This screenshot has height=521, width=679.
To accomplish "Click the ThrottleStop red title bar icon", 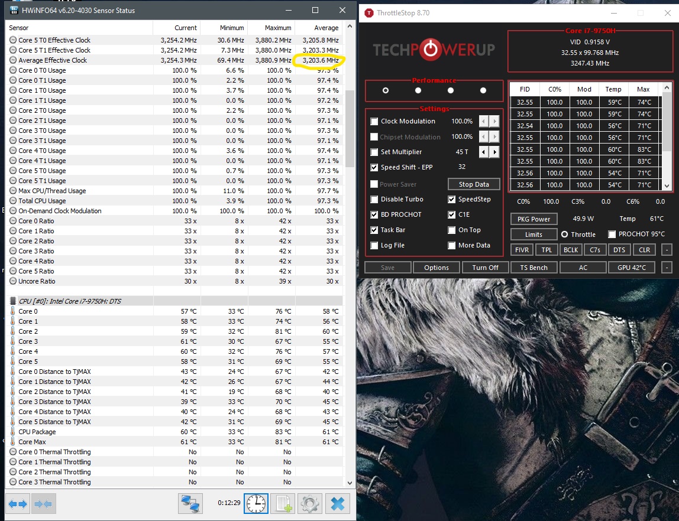I will (369, 13).
